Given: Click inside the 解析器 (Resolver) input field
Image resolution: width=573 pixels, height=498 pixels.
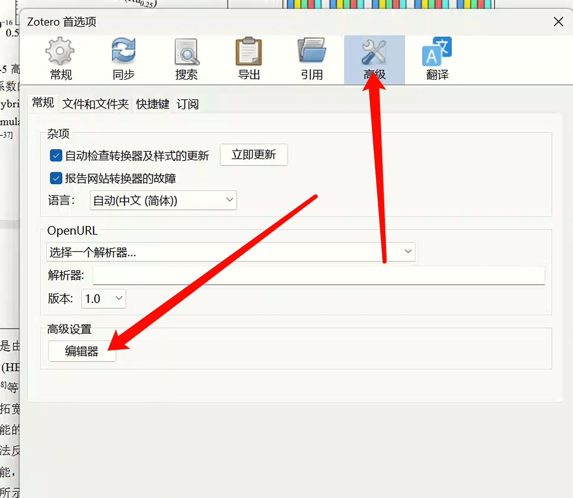Looking at the screenshot, I should pyautogui.click(x=318, y=275).
